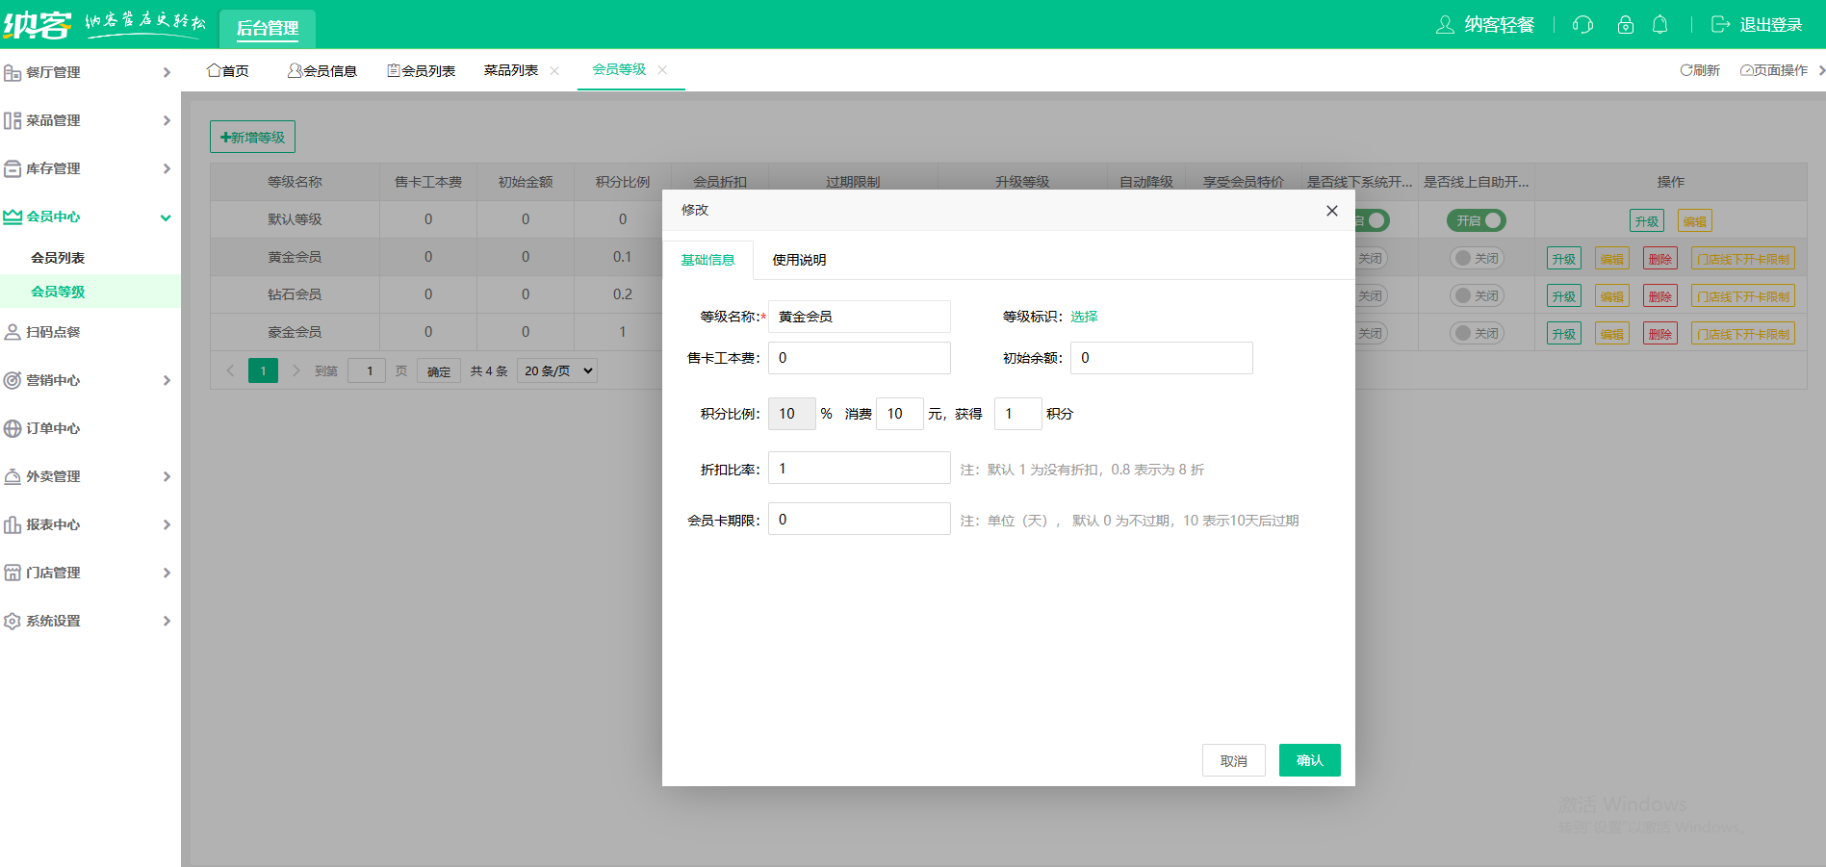Go to next page arrow in pagination
Viewport: 1826px width, 867px height.
click(x=296, y=370)
